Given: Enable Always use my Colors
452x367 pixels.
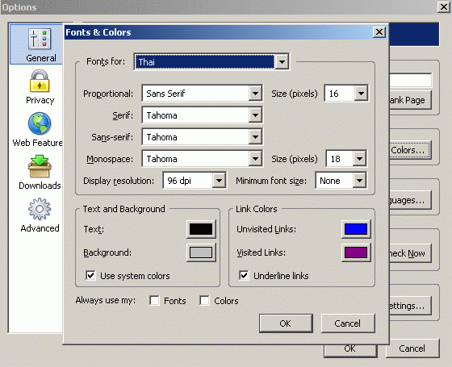Looking at the screenshot, I should pyautogui.click(x=204, y=300).
